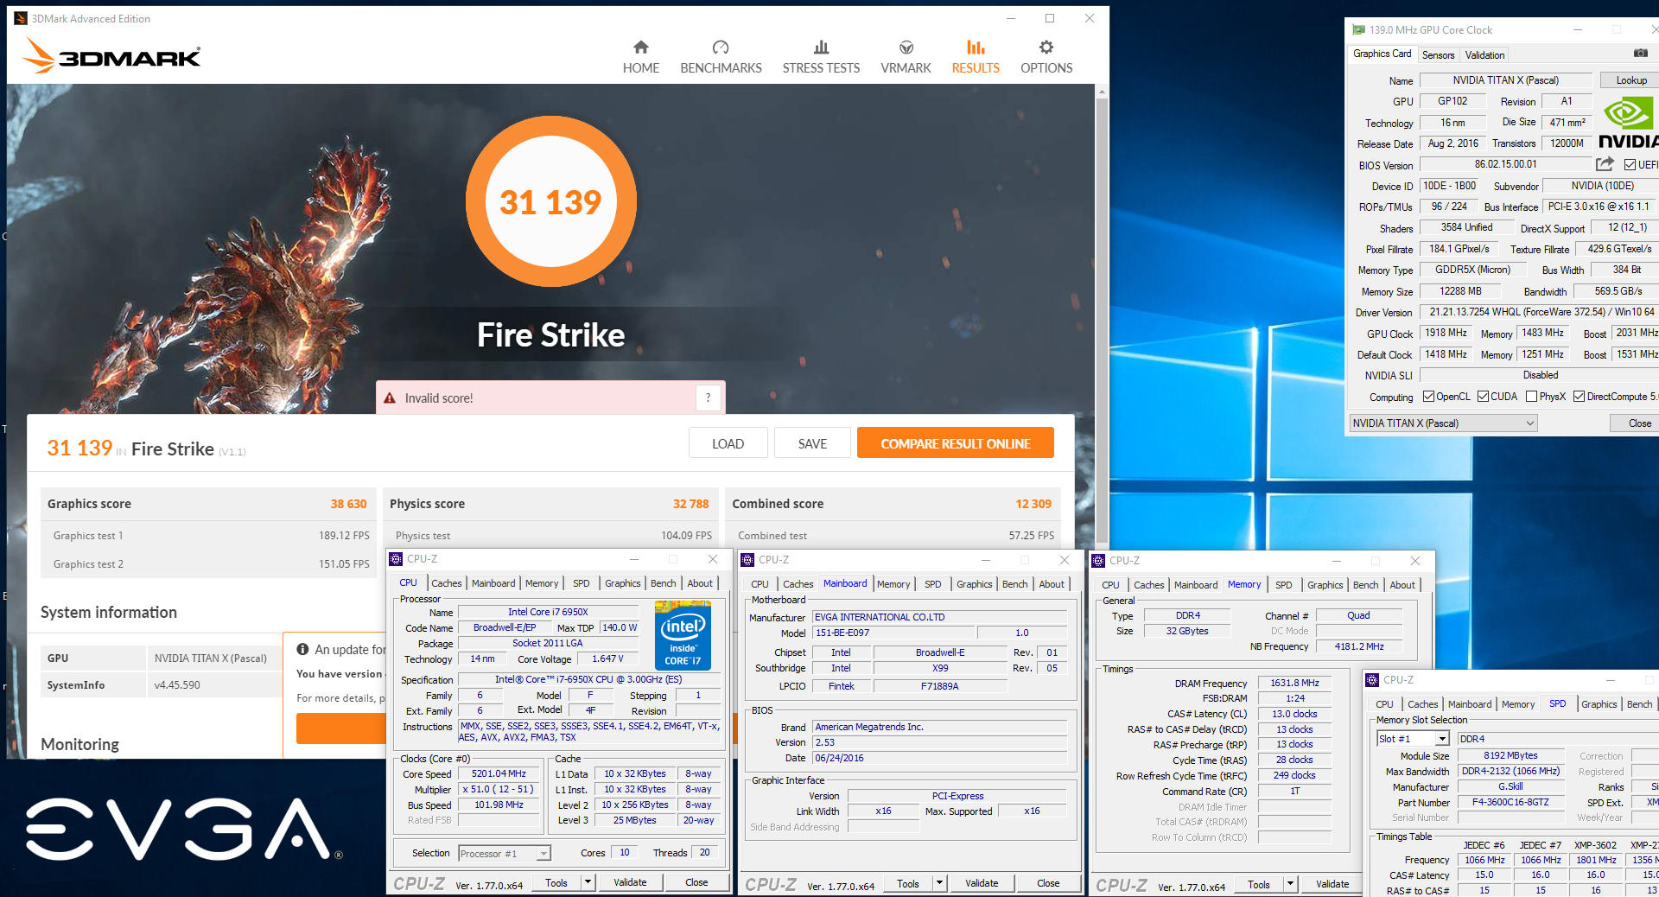The height and width of the screenshot is (897, 1659).
Task: Open Options gear icon in 3DMark
Action: (x=1046, y=47)
